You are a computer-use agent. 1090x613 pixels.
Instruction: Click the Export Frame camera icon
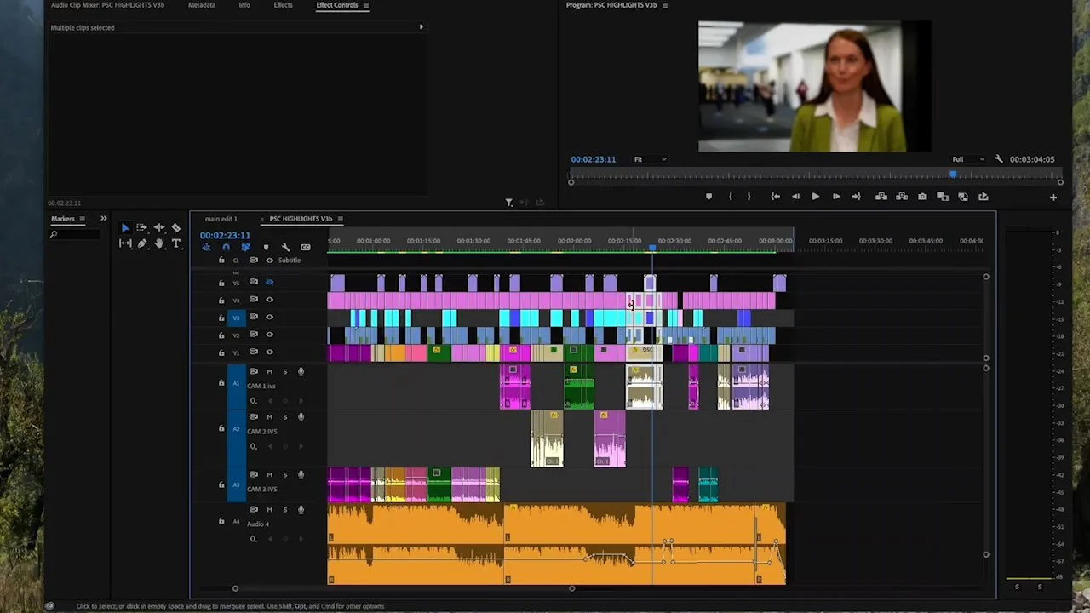[x=922, y=197]
